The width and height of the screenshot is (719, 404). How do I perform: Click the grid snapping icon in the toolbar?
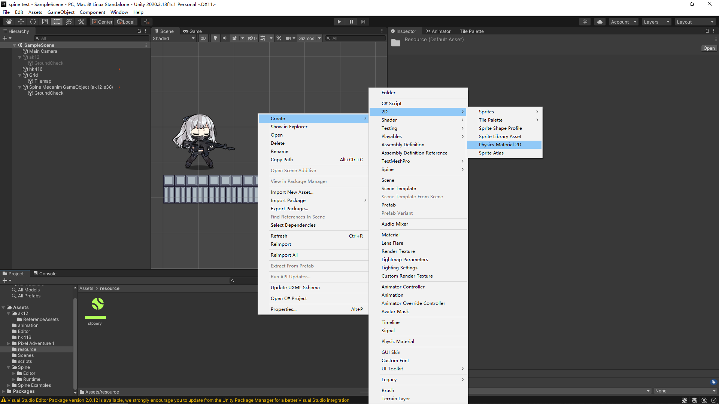[146, 21]
